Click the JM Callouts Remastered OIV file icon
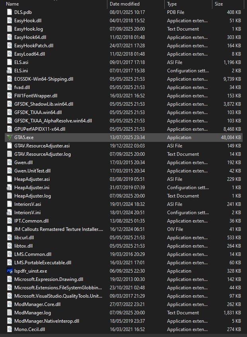This screenshot has width=247, height=337. [x=10, y=229]
